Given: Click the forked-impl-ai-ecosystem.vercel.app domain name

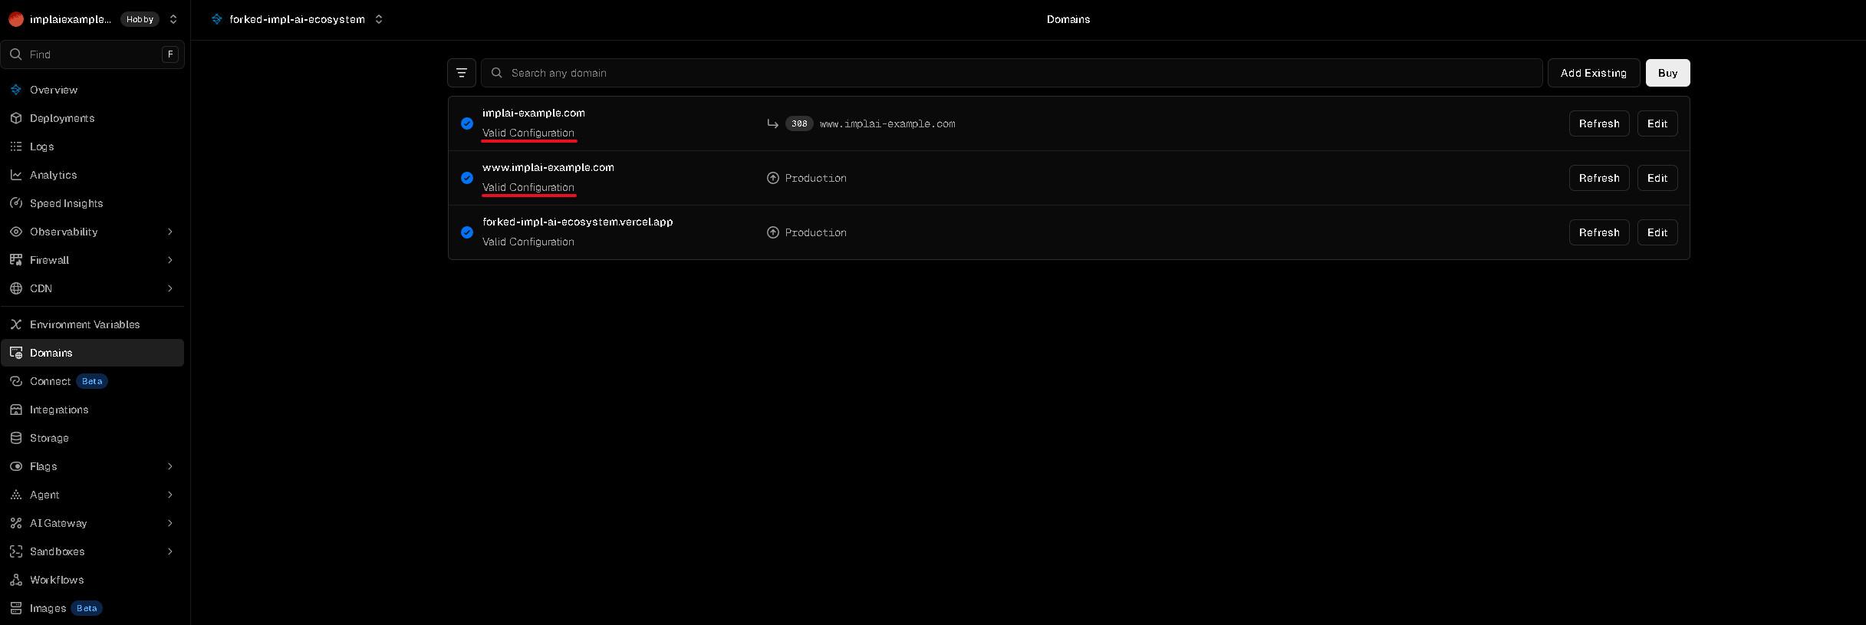Looking at the screenshot, I should 578,222.
